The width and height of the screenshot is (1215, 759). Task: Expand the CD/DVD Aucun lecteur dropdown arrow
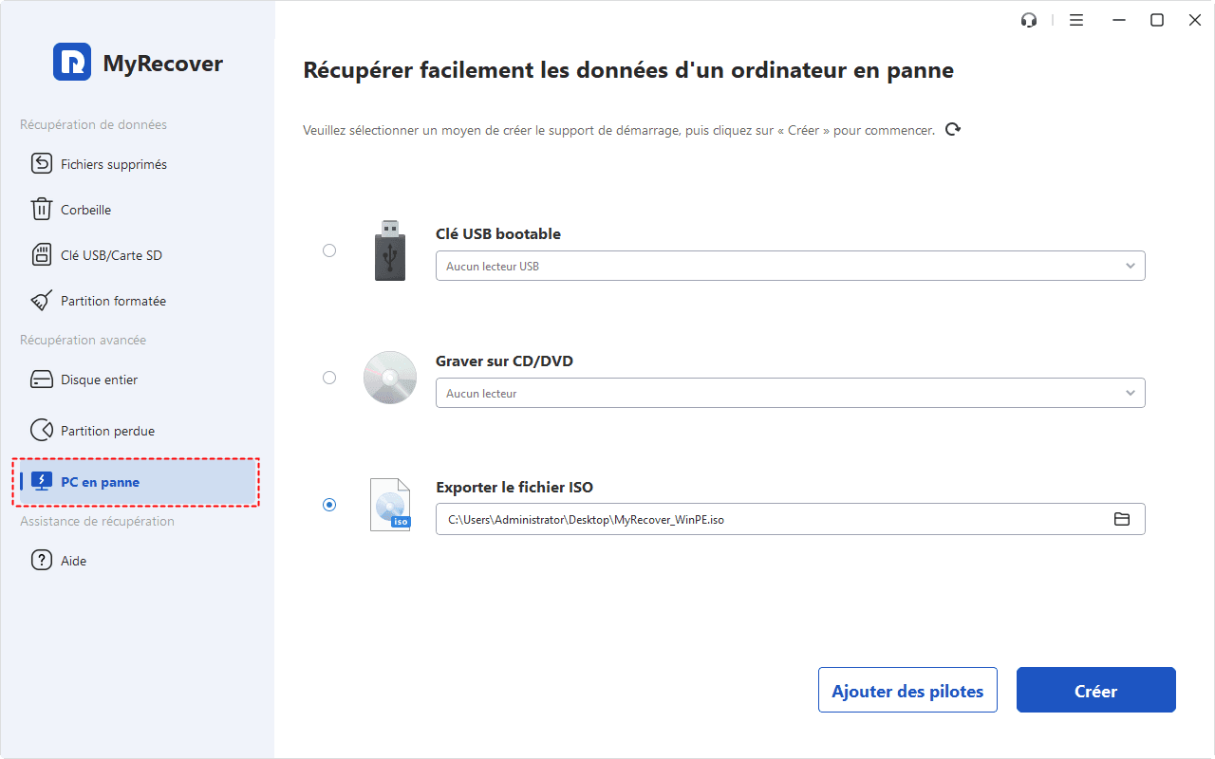point(1131,393)
